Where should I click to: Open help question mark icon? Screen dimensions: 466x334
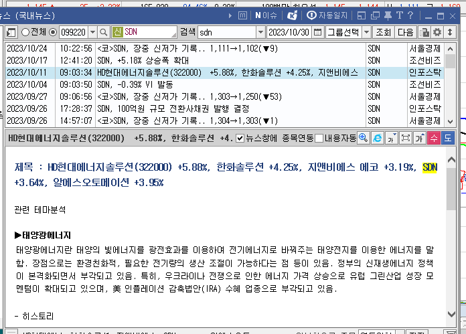[x=410, y=15]
